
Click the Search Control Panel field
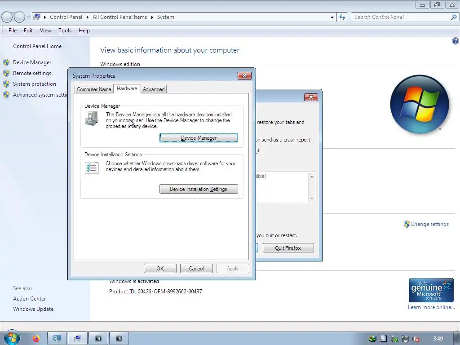pyautogui.click(x=401, y=17)
